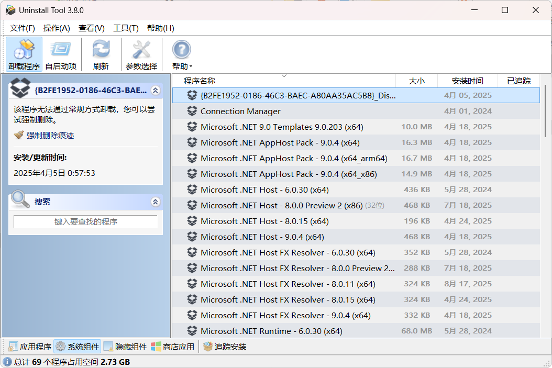
Task: Select .NET Host FX Resolver - 8.0.15 row
Action: click(x=356, y=300)
